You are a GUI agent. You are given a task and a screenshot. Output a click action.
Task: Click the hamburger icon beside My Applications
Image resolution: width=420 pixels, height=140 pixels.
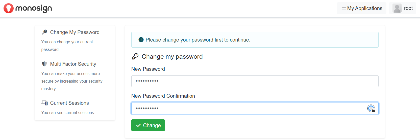(344, 8)
